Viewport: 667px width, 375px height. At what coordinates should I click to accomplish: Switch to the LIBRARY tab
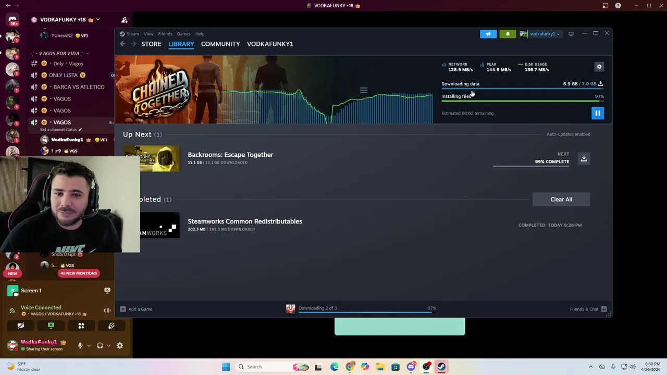pyautogui.click(x=181, y=44)
